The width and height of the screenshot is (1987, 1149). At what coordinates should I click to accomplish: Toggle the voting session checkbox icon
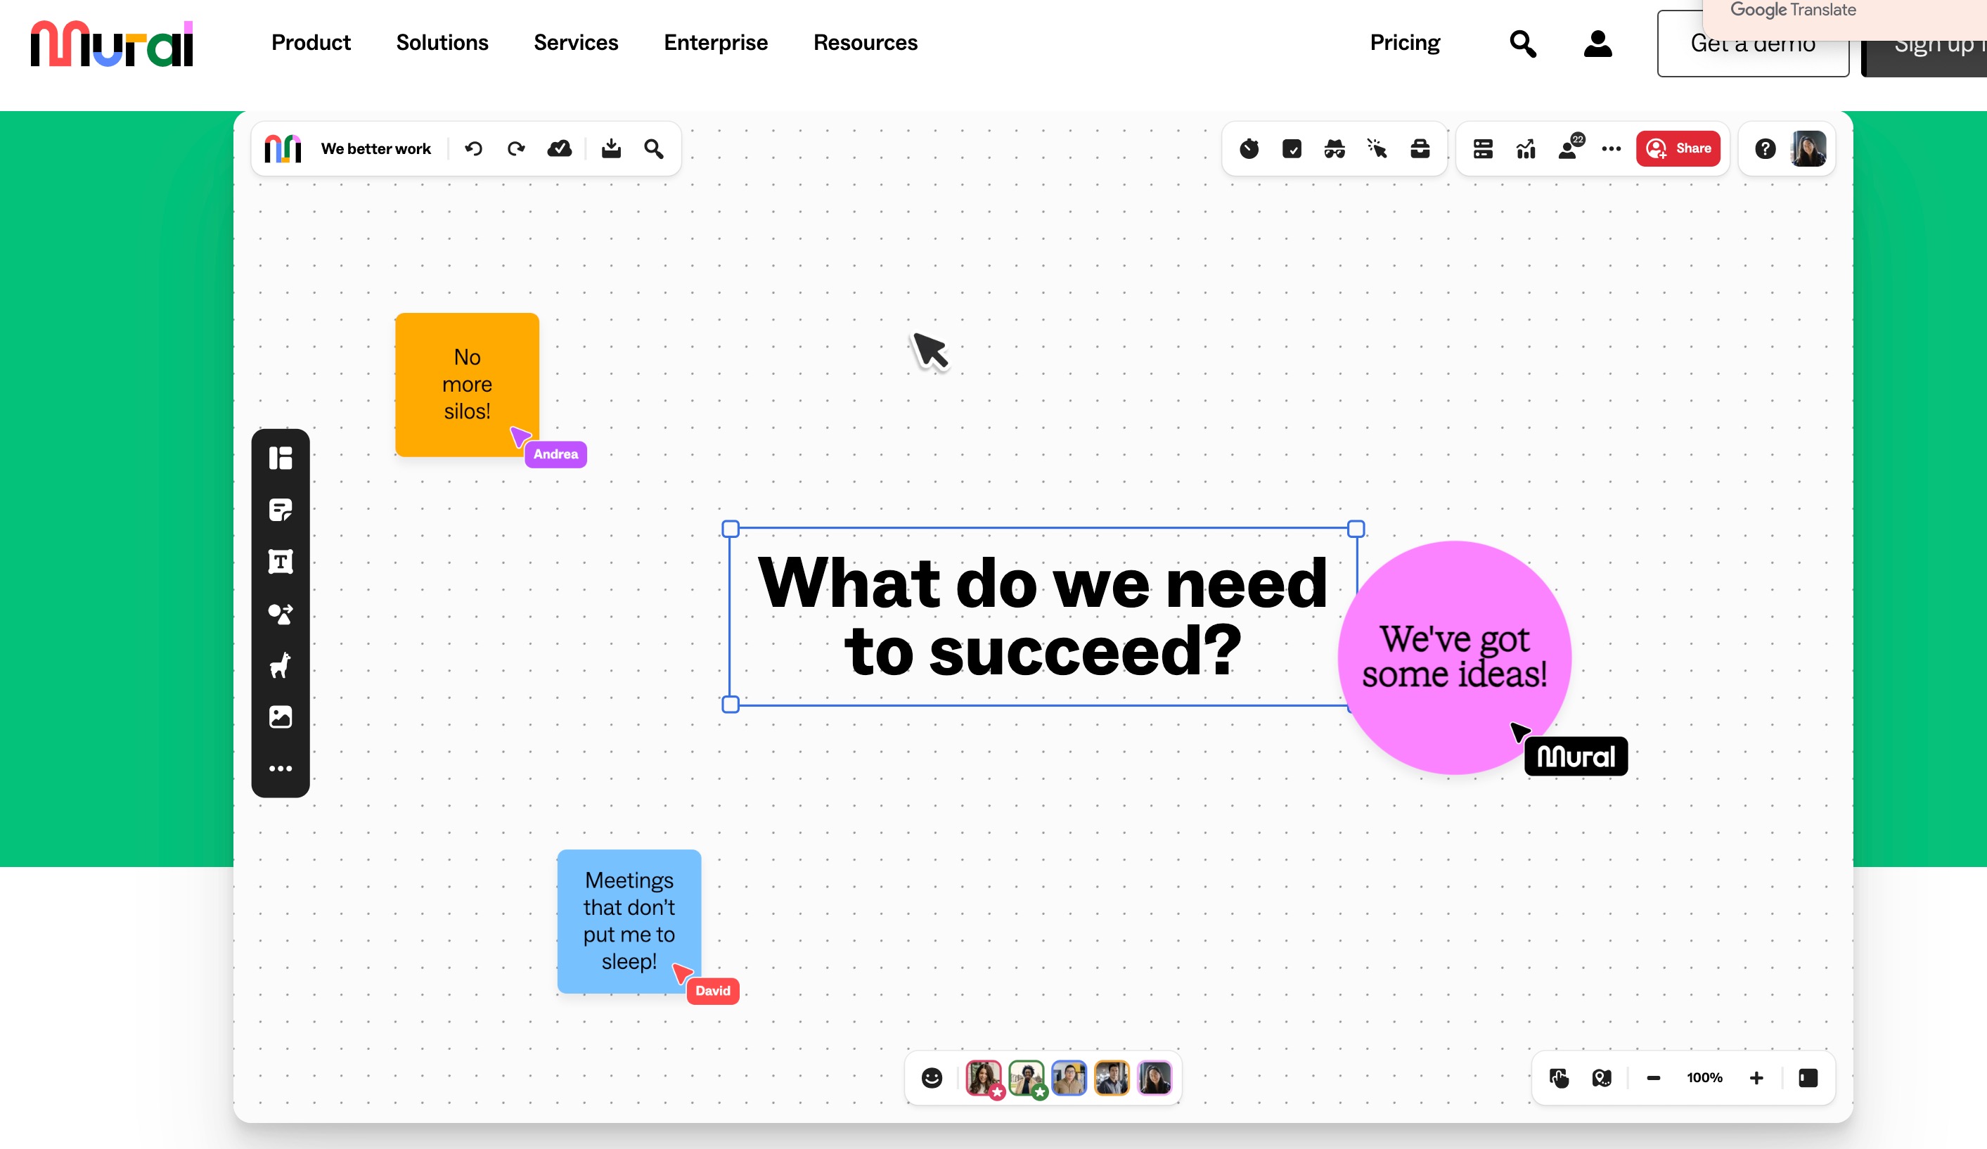tap(1292, 148)
